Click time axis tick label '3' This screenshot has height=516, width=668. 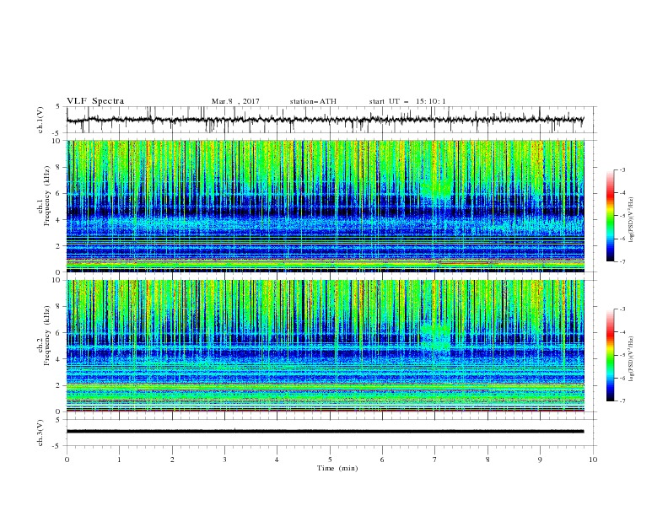click(x=224, y=460)
